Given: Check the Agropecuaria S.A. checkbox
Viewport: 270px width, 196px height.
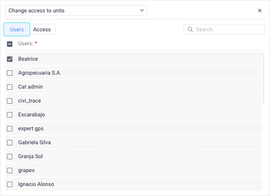Looking at the screenshot, I should tap(10, 73).
